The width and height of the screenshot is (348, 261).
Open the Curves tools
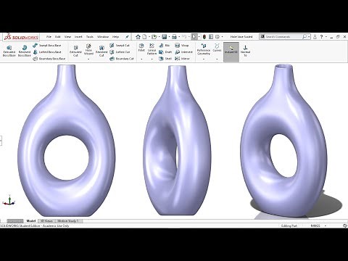(x=217, y=48)
